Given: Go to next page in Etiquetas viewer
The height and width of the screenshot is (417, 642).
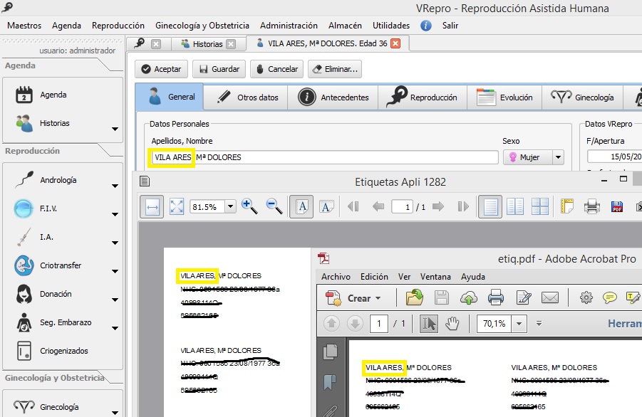Looking at the screenshot, I should (x=438, y=206).
